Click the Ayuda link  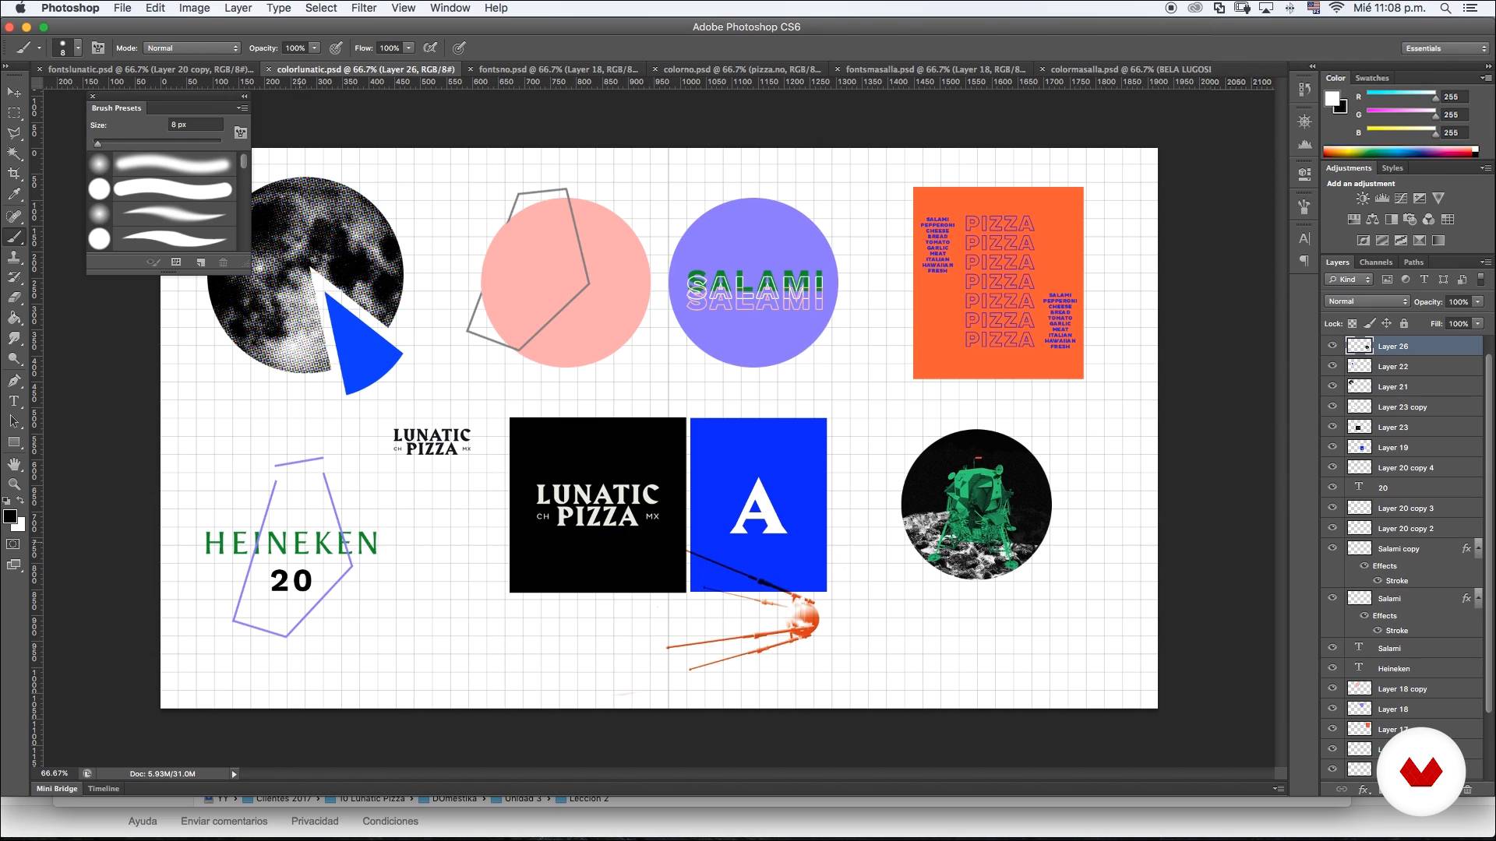click(x=143, y=822)
